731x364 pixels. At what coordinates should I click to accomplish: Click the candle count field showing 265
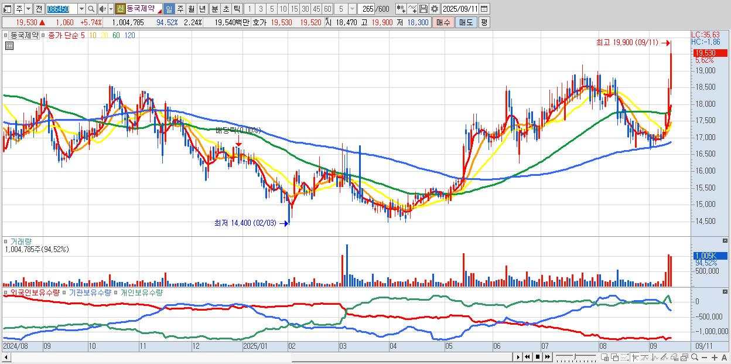[367, 9]
